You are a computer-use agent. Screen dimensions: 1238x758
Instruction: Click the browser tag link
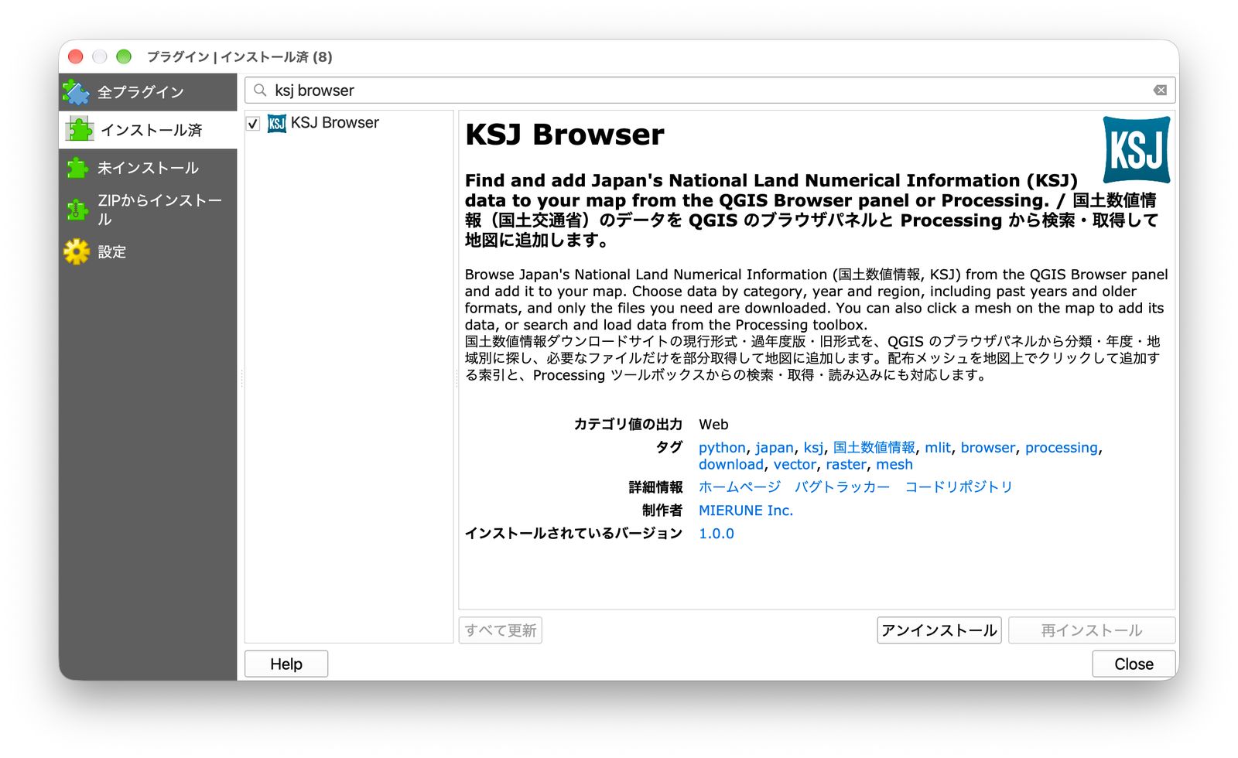[988, 448]
